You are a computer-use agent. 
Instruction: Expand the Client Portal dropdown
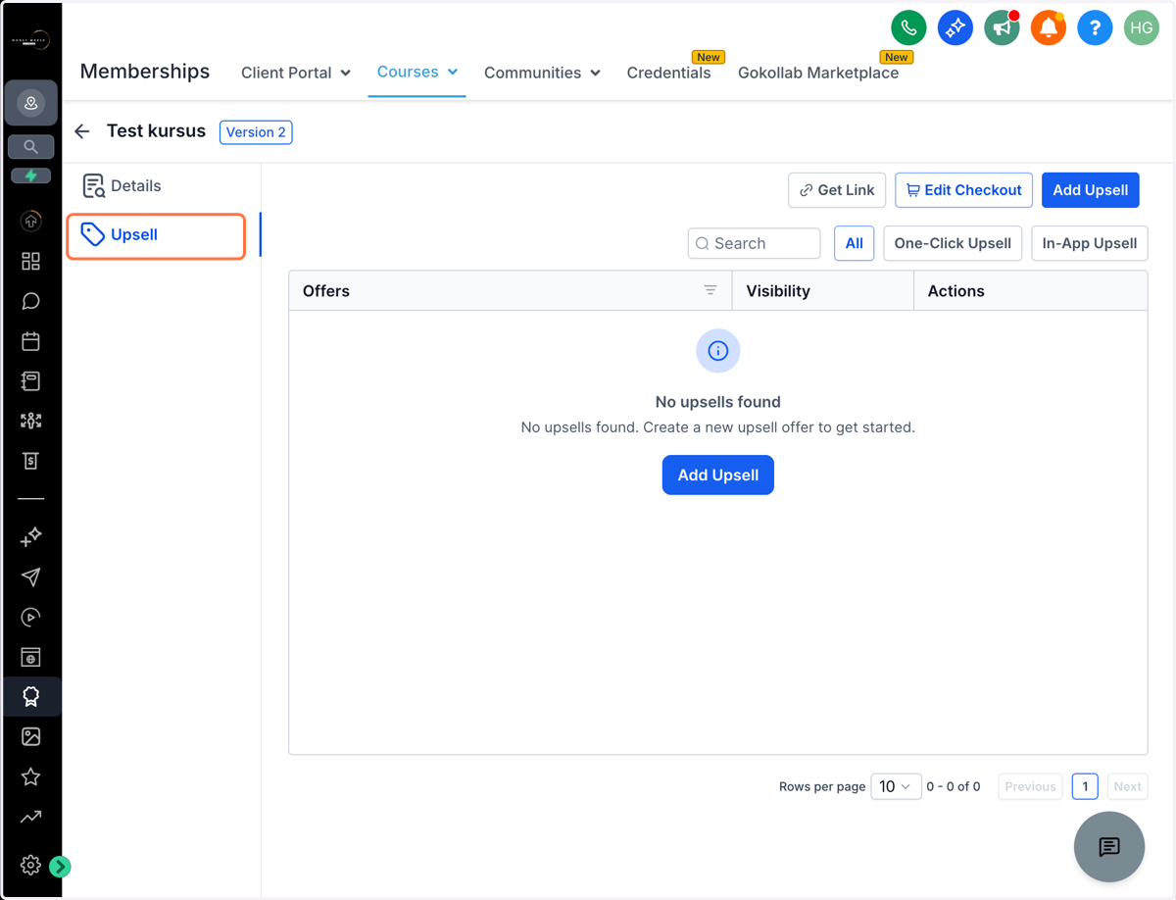click(x=296, y=73)
